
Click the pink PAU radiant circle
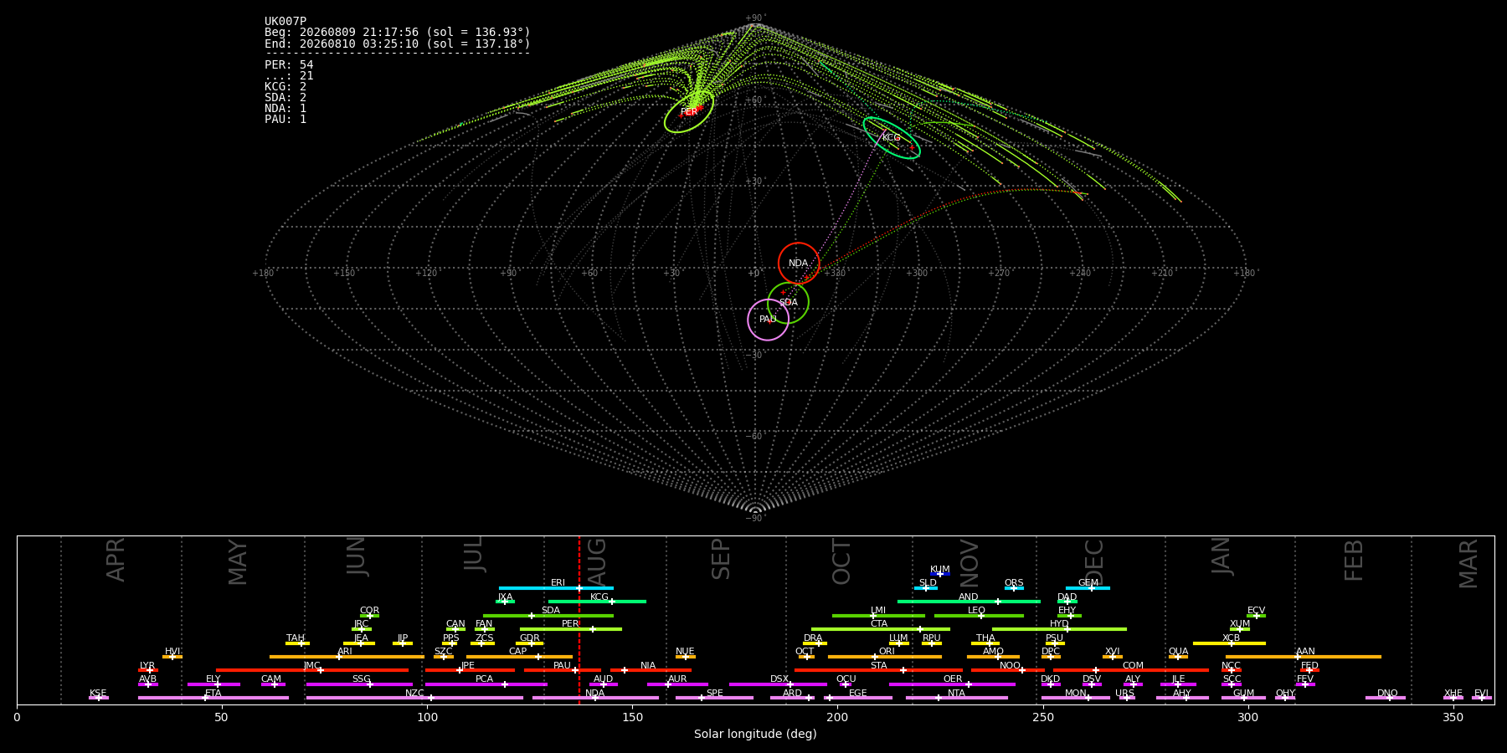pos(768,320)
